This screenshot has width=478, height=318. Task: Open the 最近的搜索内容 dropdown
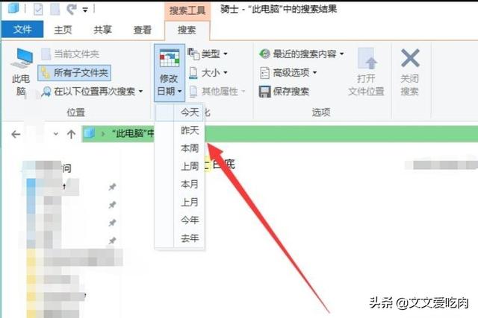pos(302,54)
